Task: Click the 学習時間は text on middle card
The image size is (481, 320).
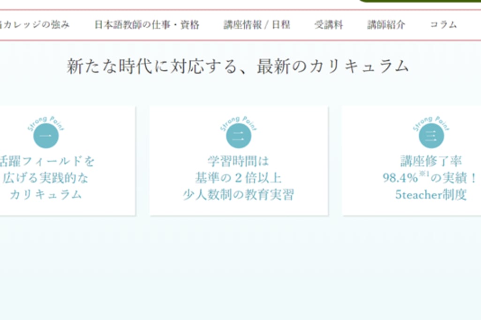Action: click(x=238, y=161)
